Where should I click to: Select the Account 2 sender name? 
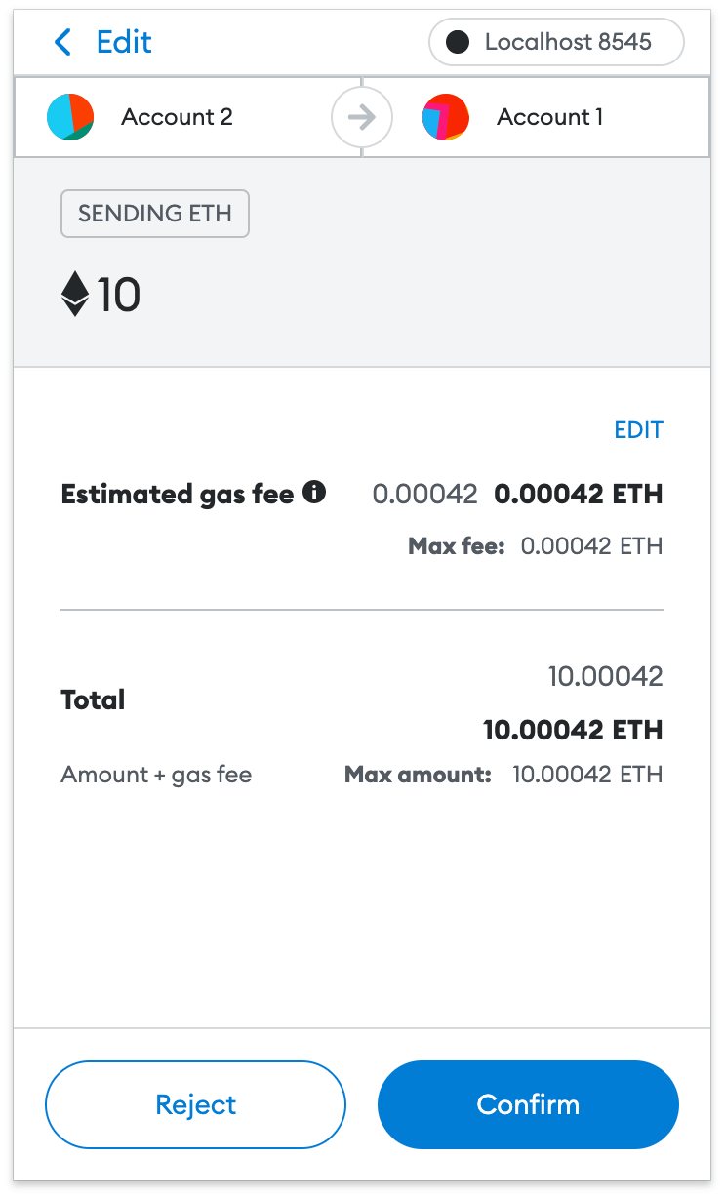tap(177, 118)
